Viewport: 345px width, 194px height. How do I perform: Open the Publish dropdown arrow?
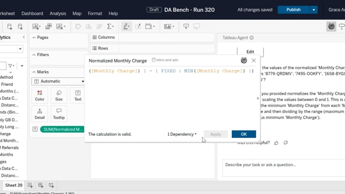coord(314,10)
